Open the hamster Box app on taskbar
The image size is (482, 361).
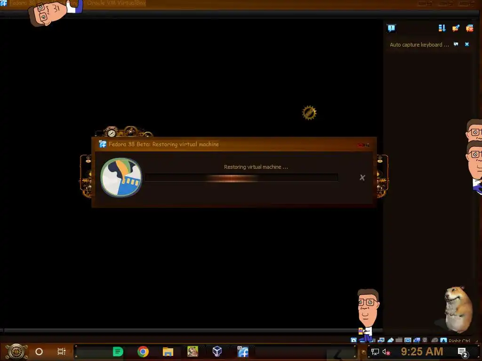click(193, 352)
